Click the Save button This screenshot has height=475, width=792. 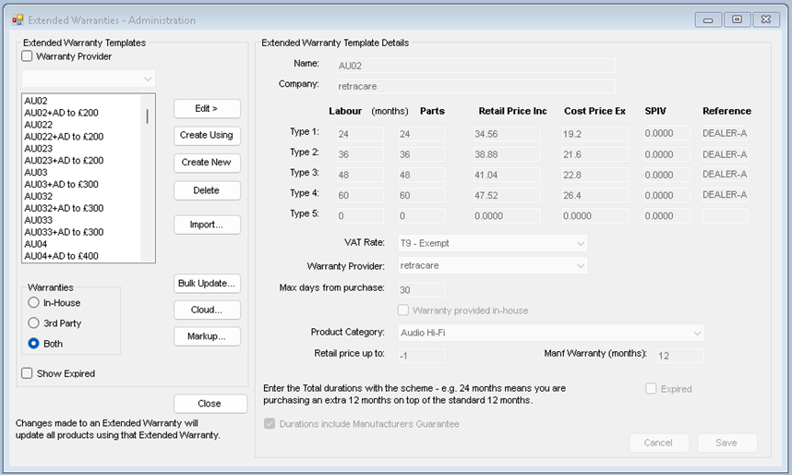coord(726,443)
